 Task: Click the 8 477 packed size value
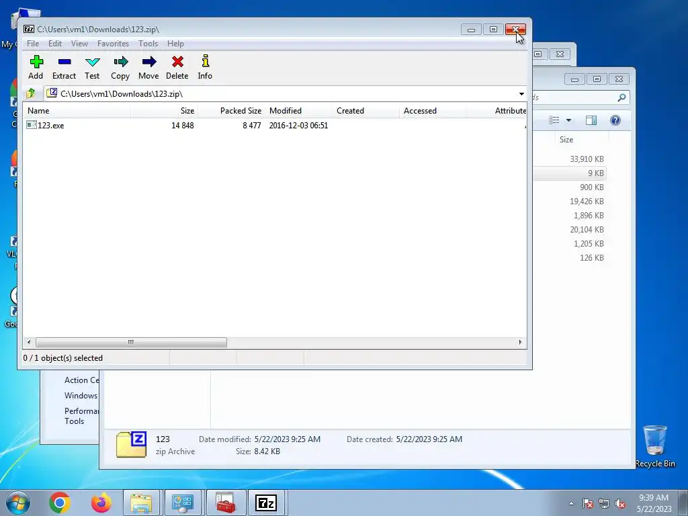tap(252, 126)
